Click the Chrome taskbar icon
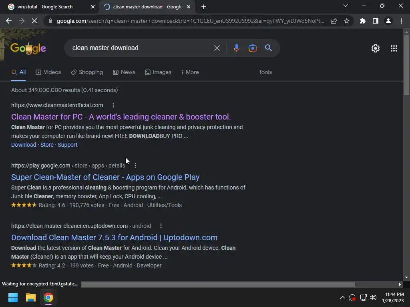410x307 pixels. pos(48,297)
